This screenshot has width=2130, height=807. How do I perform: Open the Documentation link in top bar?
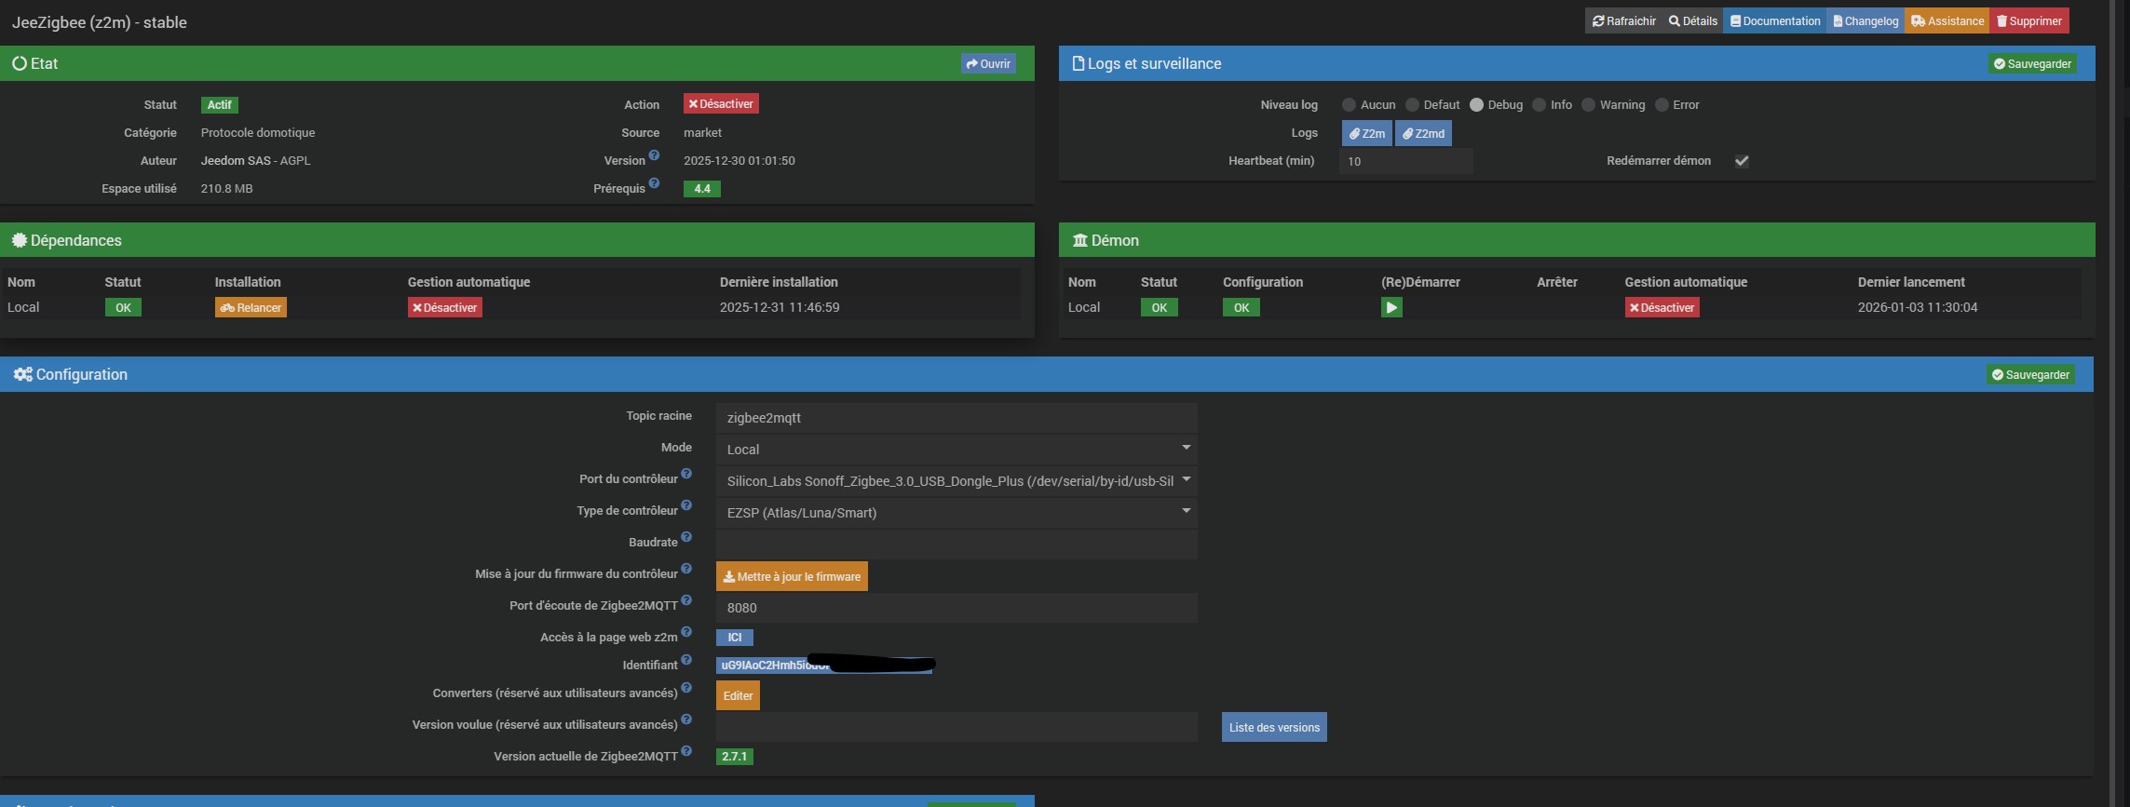[1774, 20]
